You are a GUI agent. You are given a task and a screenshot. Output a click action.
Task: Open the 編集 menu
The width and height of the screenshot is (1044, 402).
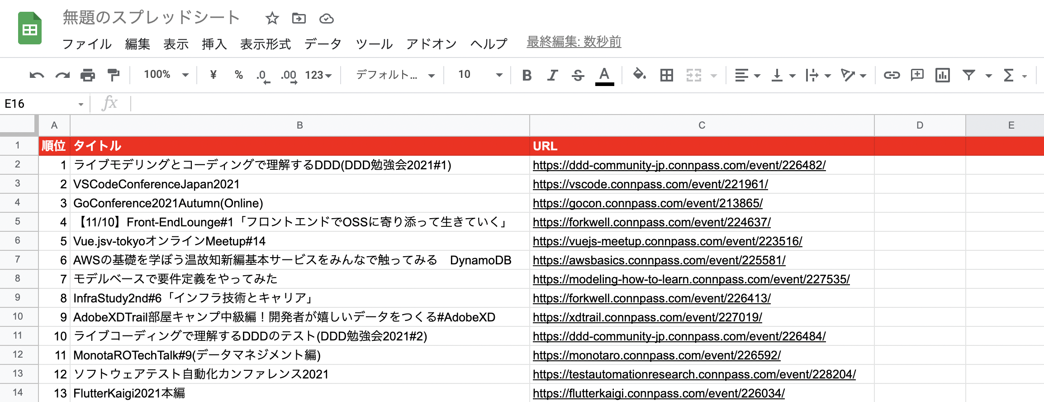(x=138, y=44)
